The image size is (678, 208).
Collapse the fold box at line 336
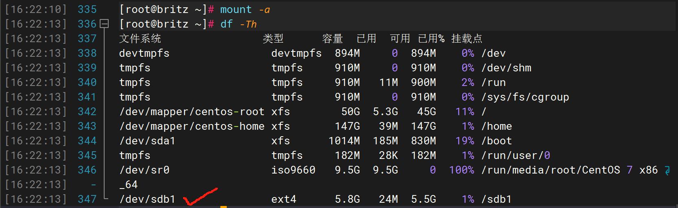coord(105,24)
